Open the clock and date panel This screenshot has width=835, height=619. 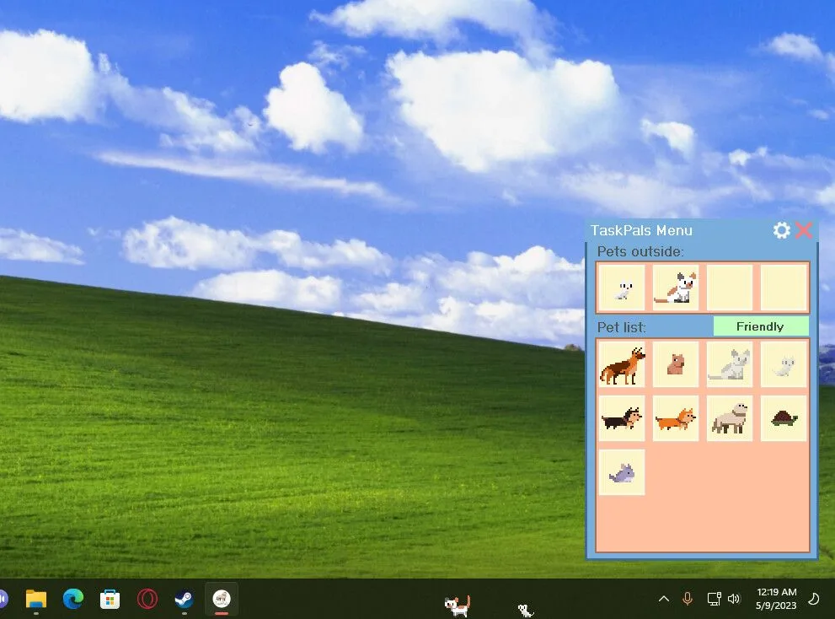(776, 599)
